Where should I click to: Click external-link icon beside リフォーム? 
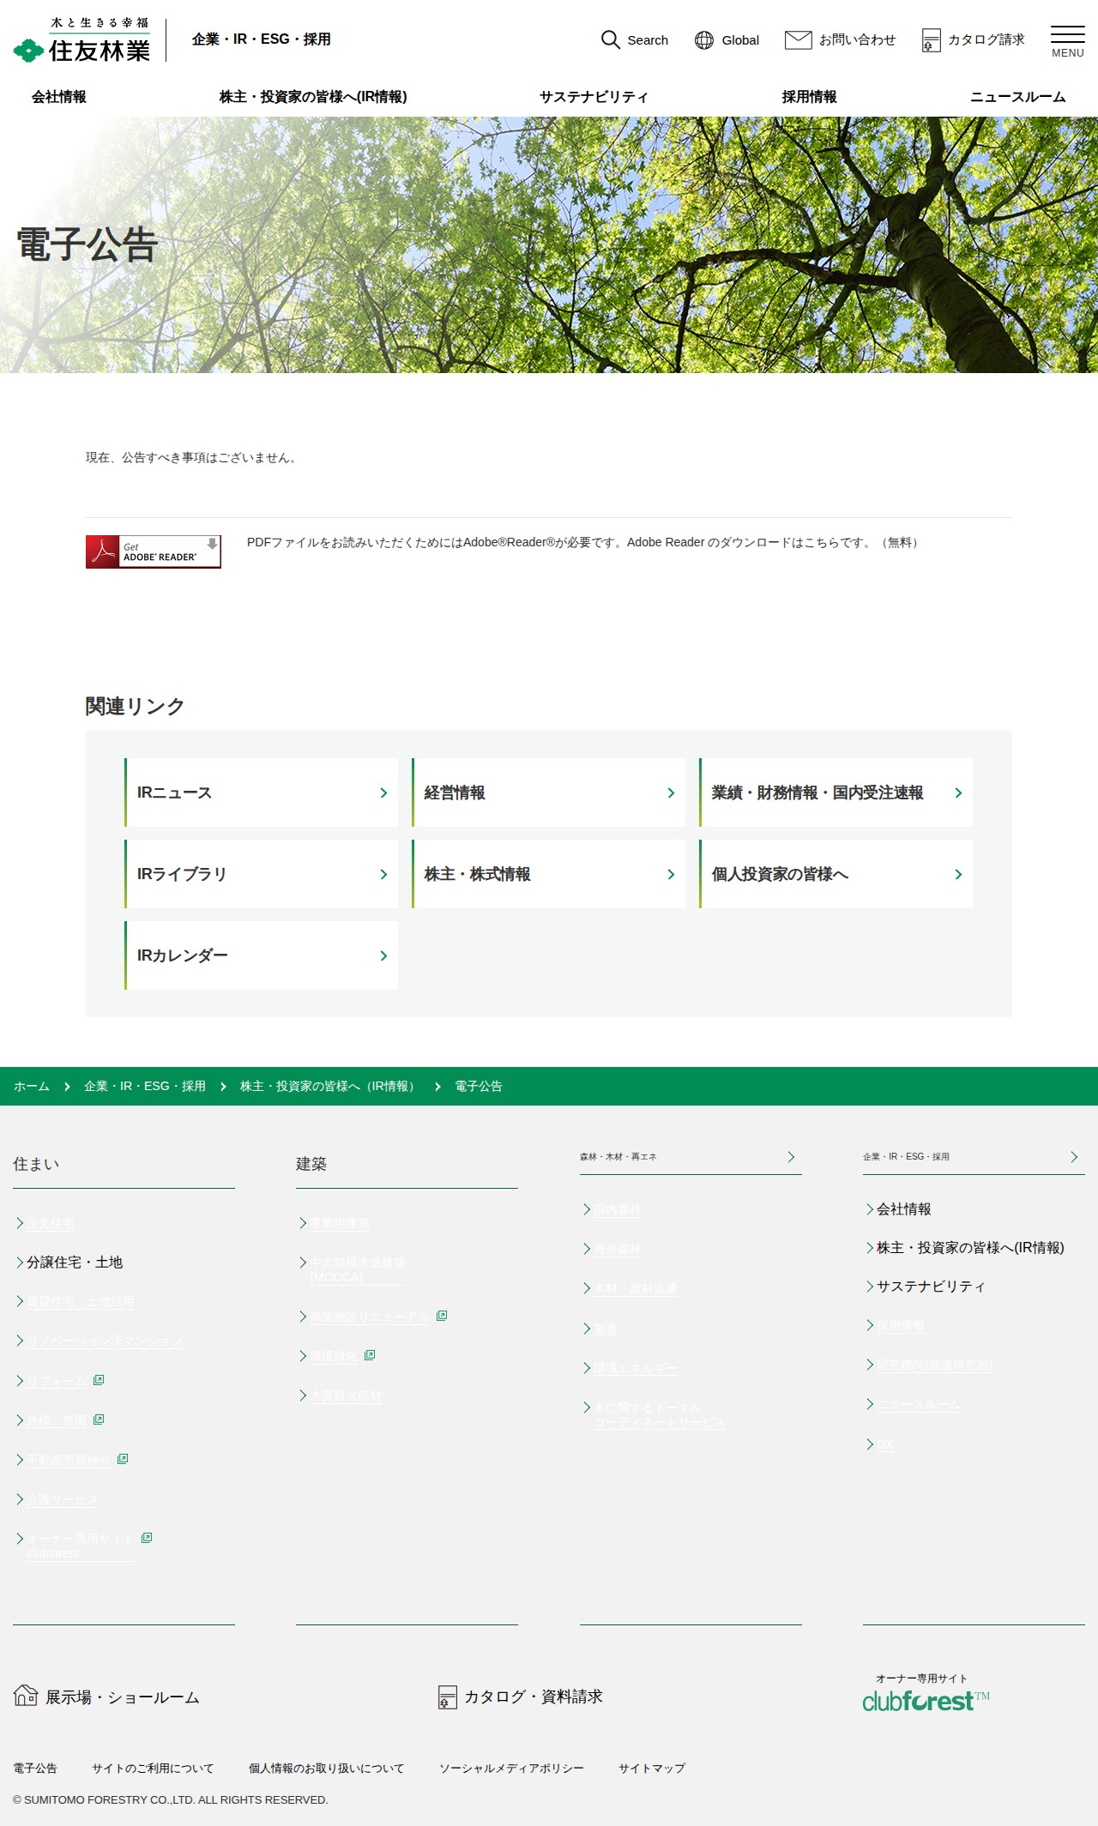(99, 1380)
